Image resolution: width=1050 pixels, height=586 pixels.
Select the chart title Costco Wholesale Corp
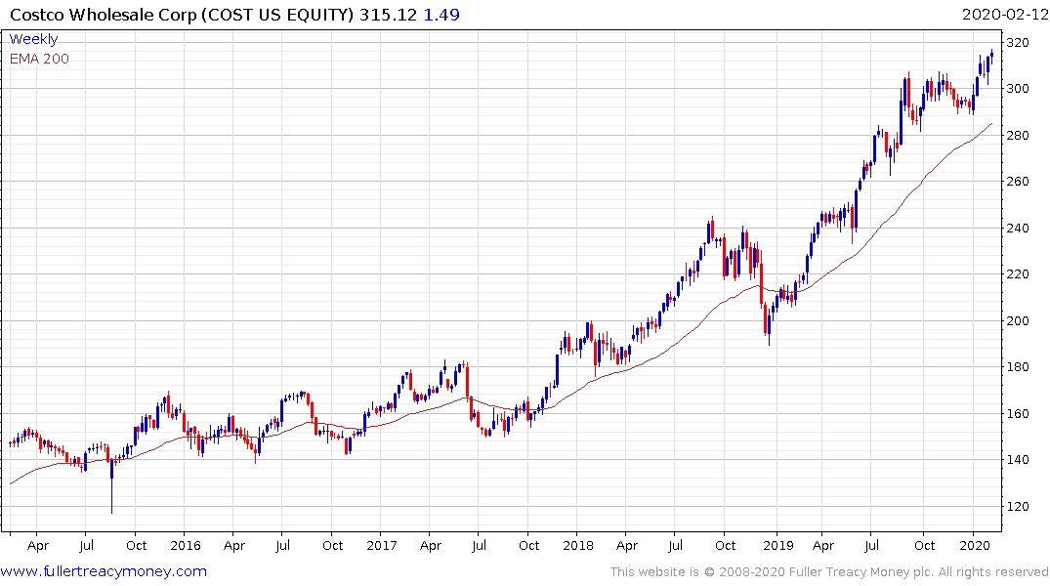click(104, 15)
